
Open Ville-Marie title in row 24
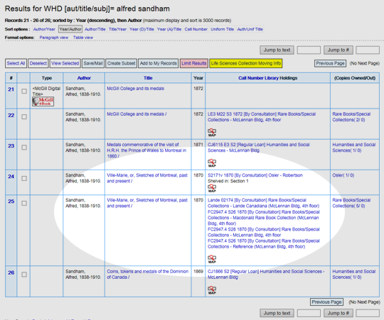coord(147,178)
